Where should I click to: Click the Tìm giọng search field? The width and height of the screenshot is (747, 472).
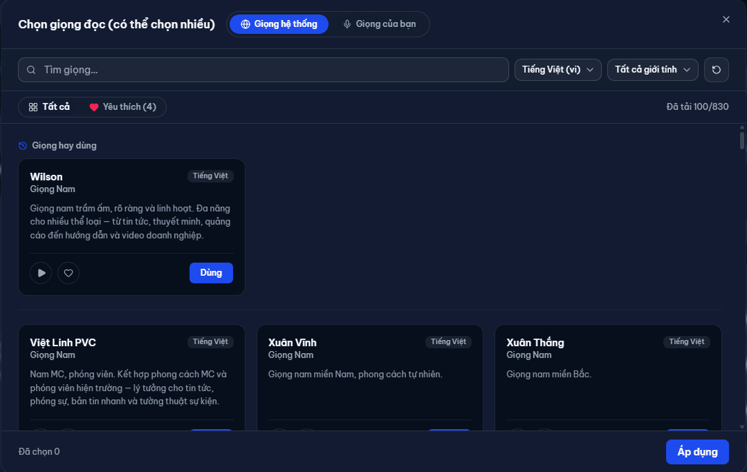264,70
